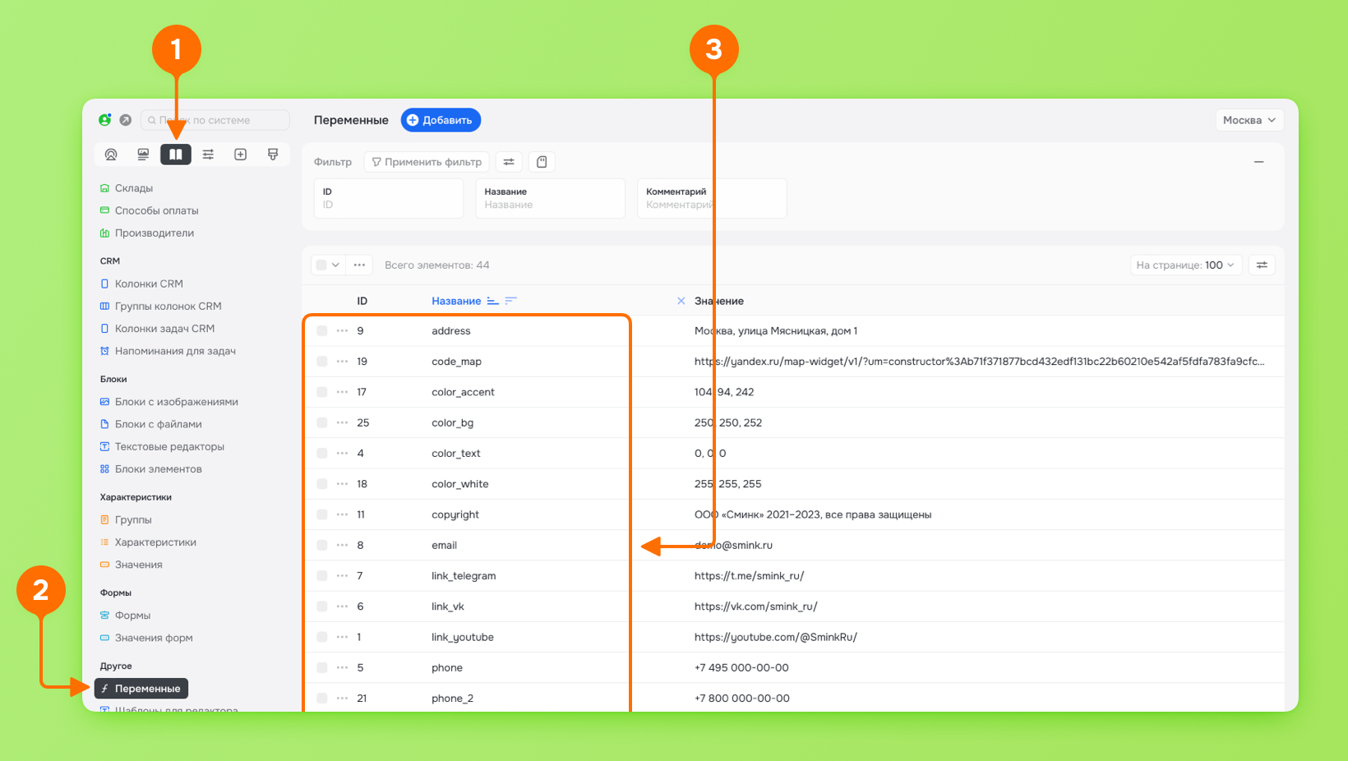Remove the Значение column with X icon
This screenshot has height=761, width=1348.
click(x=681, y=301)
